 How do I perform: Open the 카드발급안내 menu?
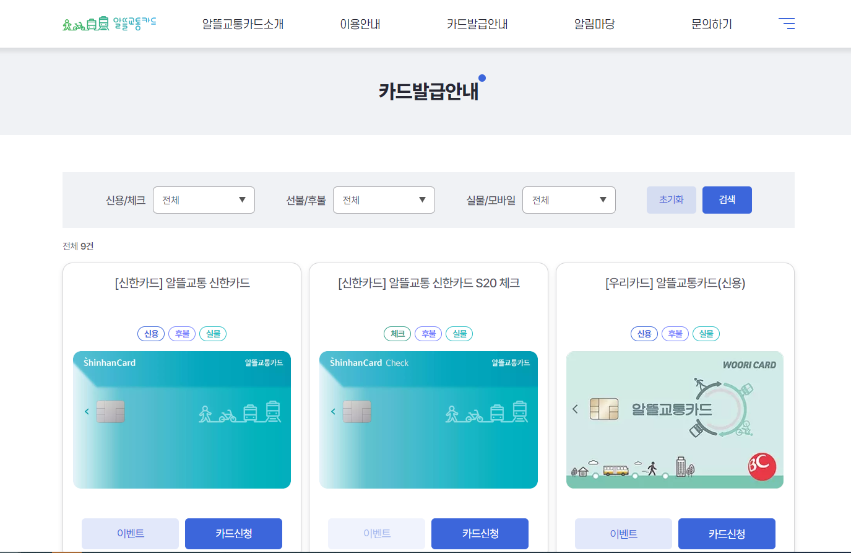tap(477, 24)
